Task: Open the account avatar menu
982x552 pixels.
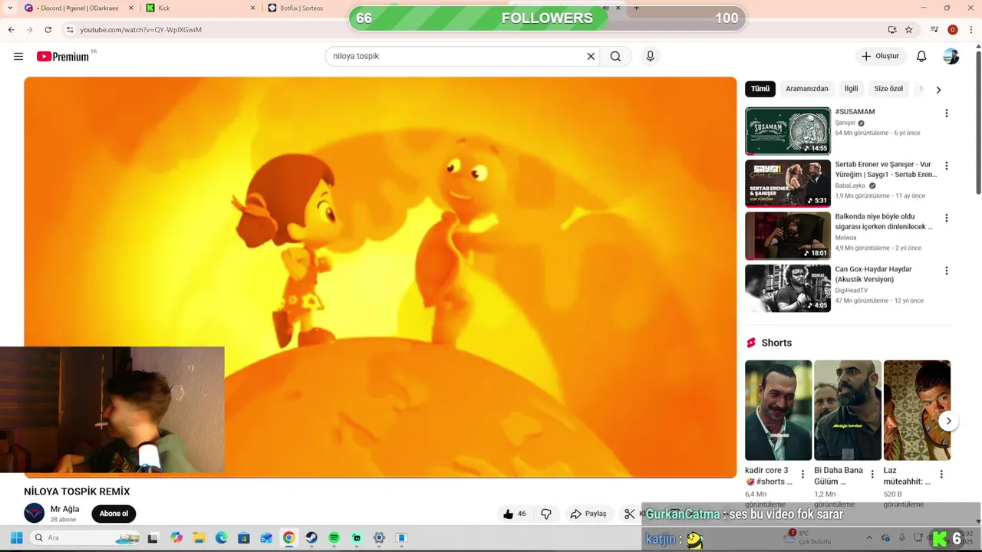Action: (x=951, y=56)
